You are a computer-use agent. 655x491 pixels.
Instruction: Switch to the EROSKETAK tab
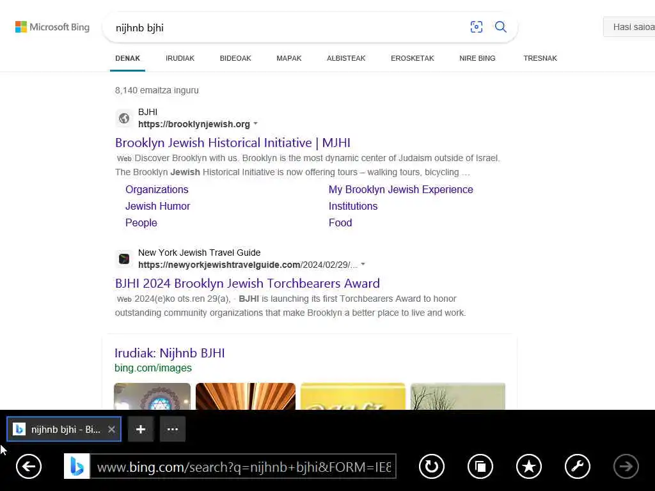413,58
